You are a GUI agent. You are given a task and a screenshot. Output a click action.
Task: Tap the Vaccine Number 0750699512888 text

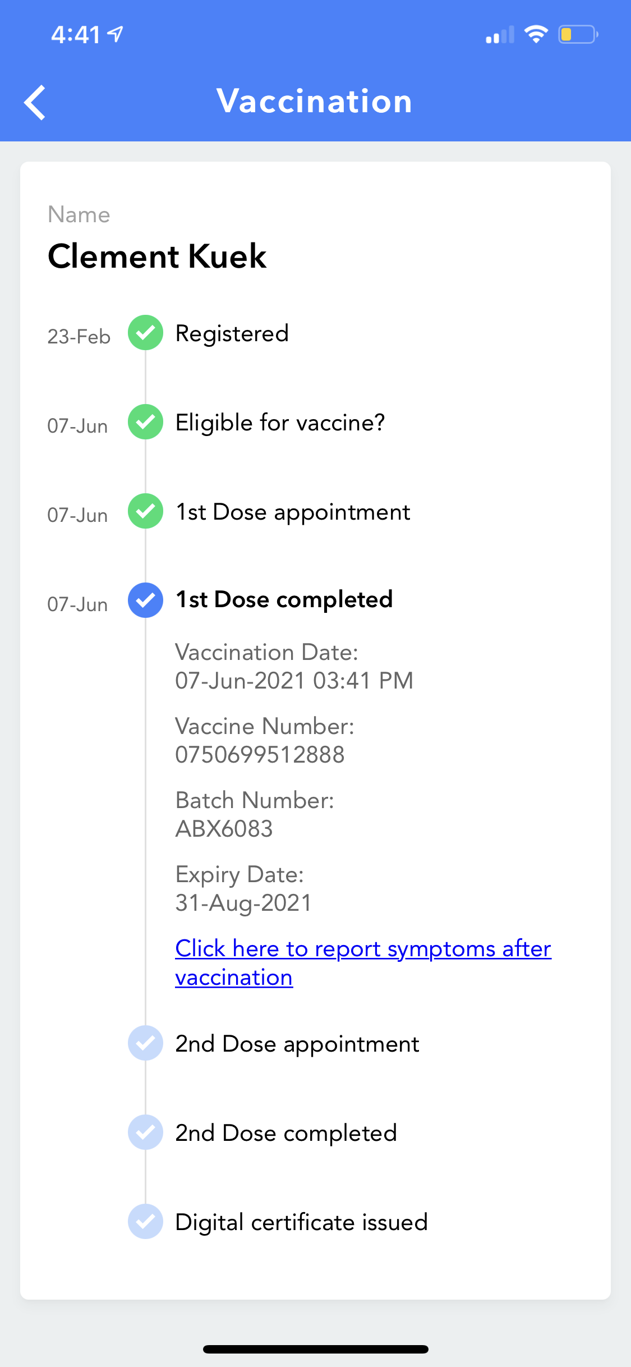[260, 754]
